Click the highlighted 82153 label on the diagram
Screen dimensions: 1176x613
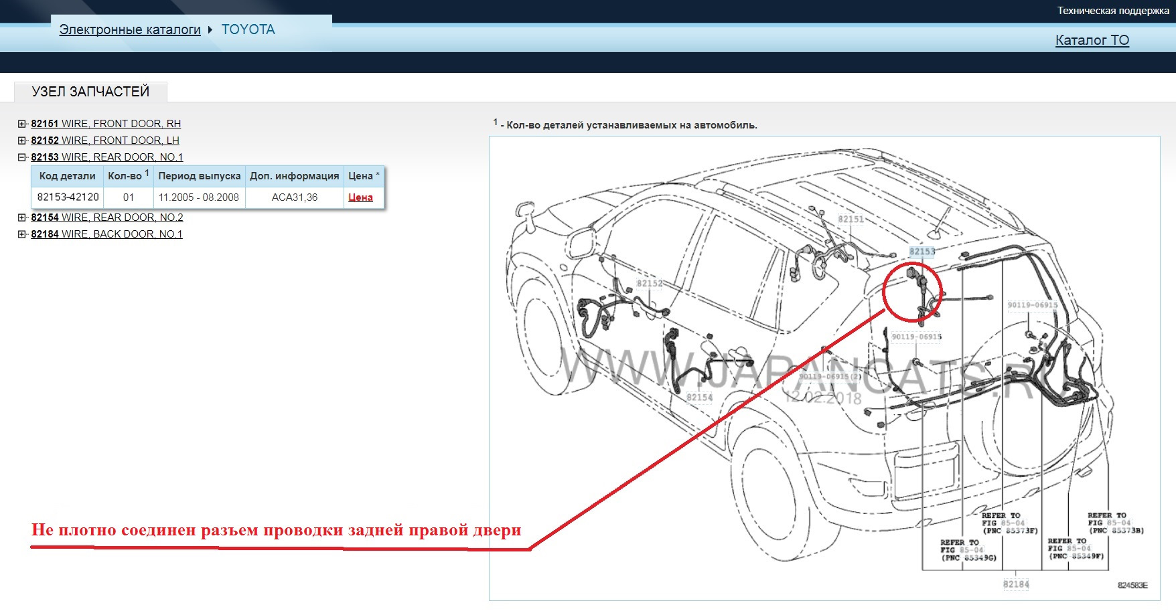coord(922,252)
